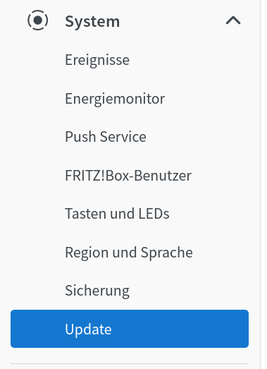Show the FRITZ!Box-Benutzer page
This screenshot has height=369, width=267.
[x=128, y=175]
